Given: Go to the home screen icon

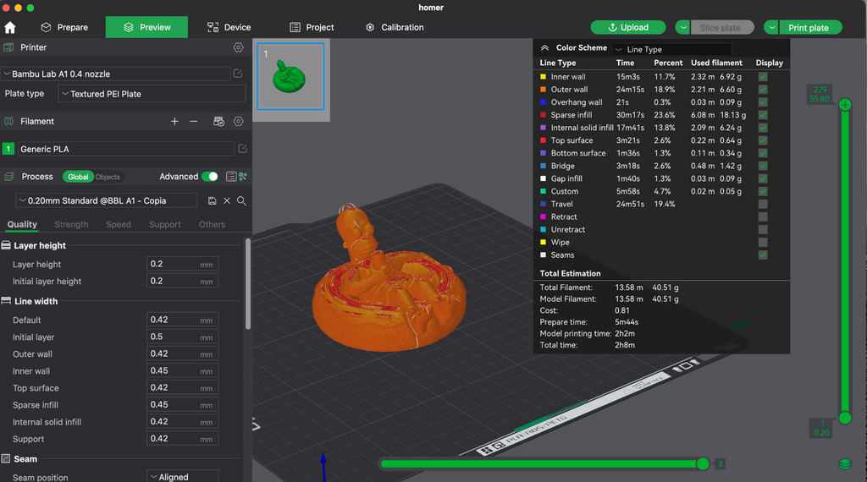Looking at the screenshot, I should tap(10, 28).
